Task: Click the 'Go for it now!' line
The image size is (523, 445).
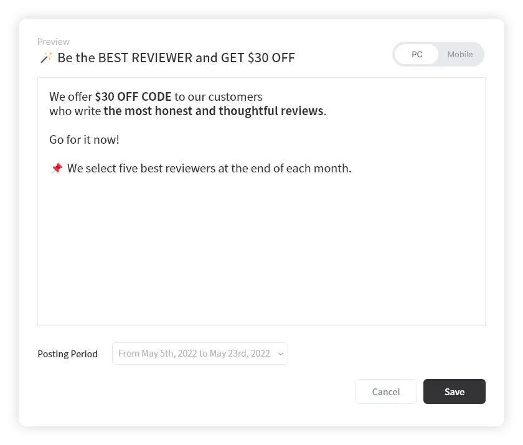Action: 84,139
